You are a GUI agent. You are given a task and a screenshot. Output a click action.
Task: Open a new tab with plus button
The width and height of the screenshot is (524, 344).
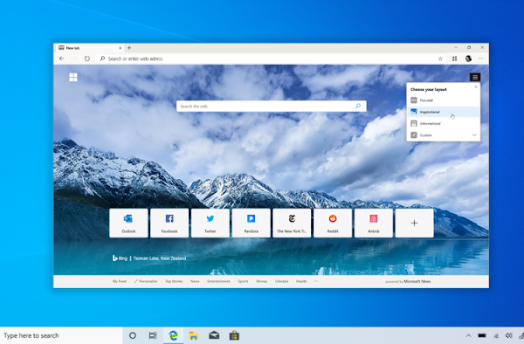coord(129,48)
